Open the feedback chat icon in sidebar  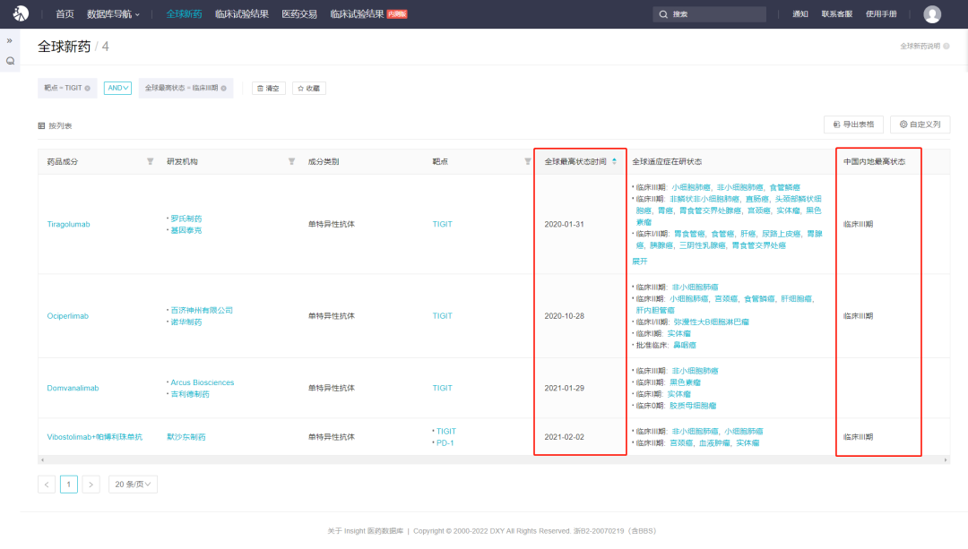(10, 61)
